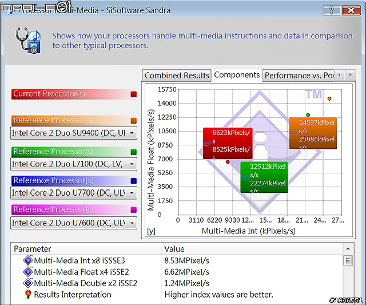Click the orange Reference Processor(s) bar
Screen dimensions: 366x305
[x=74, y=121]
